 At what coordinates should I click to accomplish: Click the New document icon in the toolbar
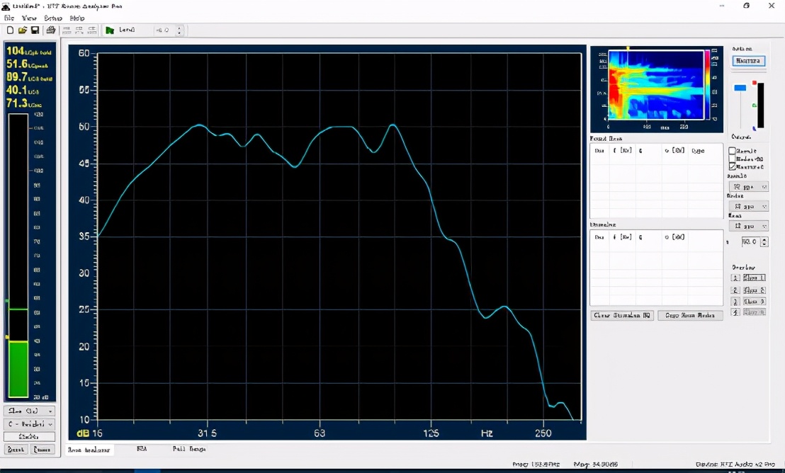(x=9, y=30)
